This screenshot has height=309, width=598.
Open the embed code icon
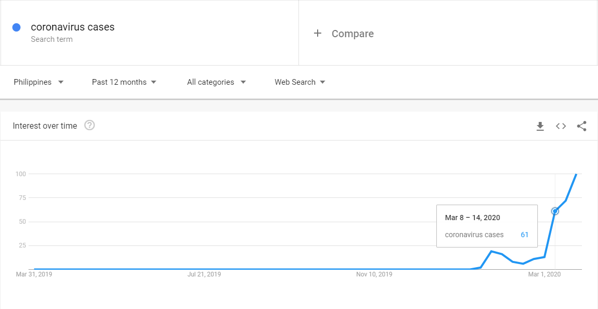point(561,126)
